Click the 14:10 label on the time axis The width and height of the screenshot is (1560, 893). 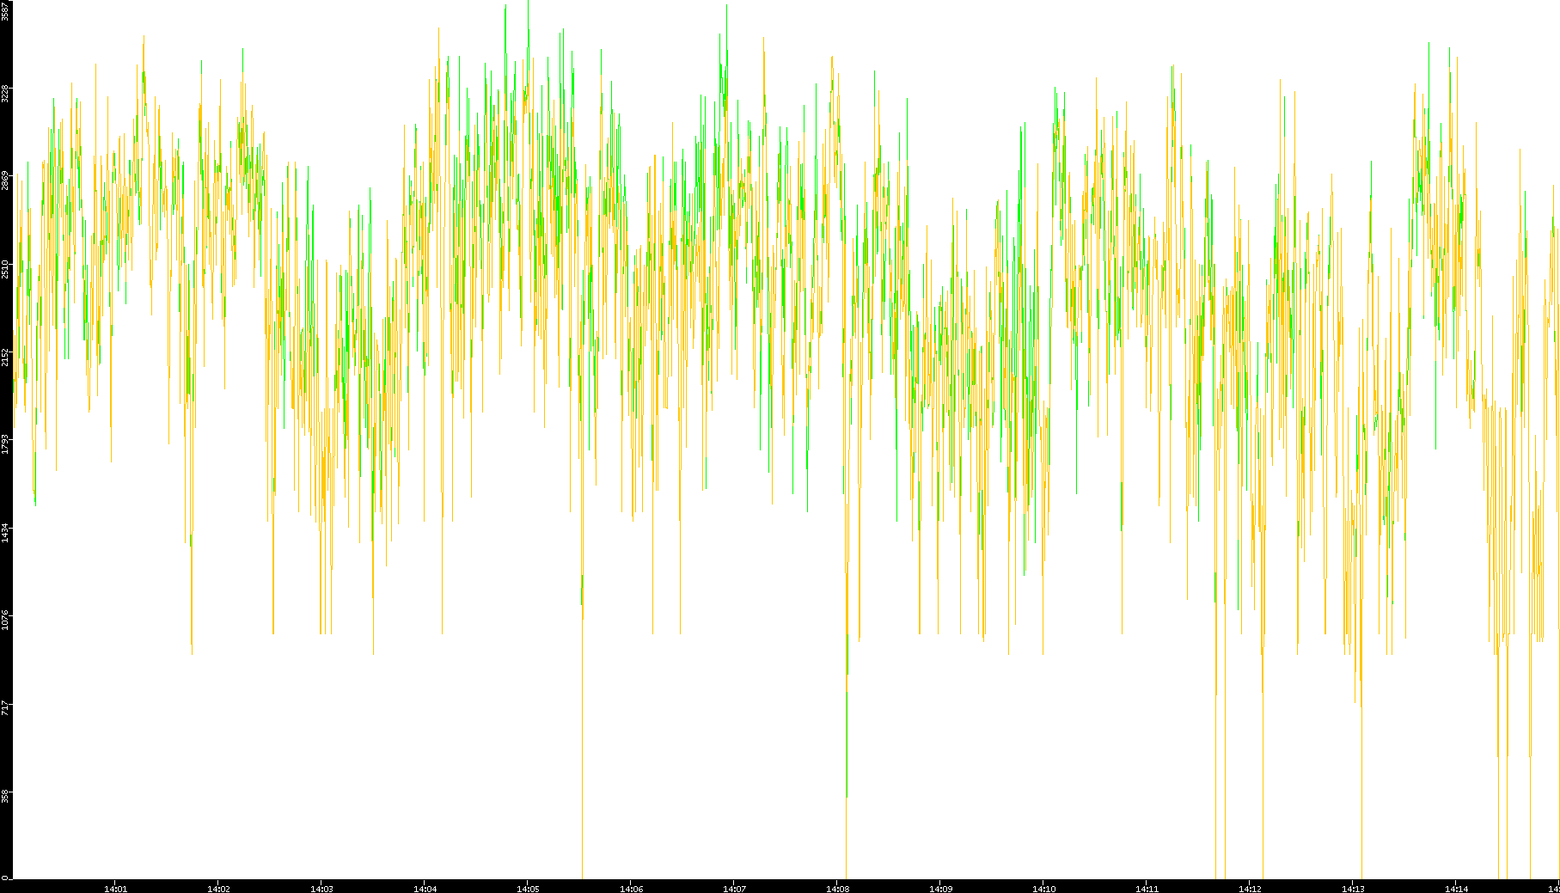point(1043,889)
